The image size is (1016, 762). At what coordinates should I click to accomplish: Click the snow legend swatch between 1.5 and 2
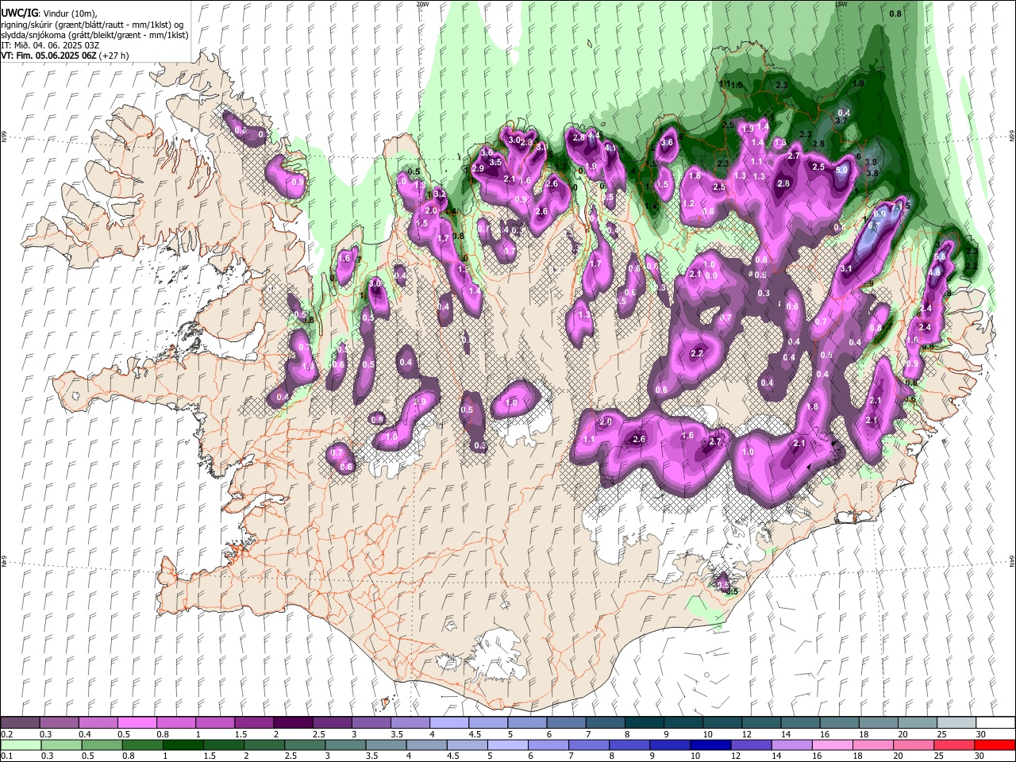pos(254,723)
